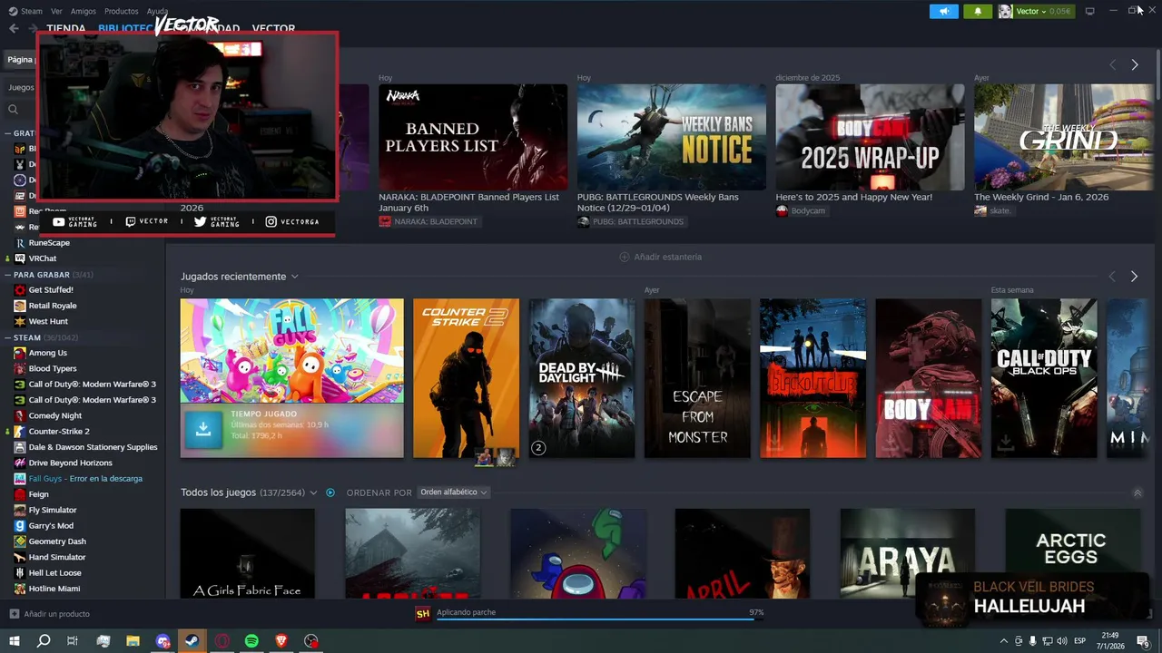
Task: Open the Amigos menu
Action: point(84,11)
